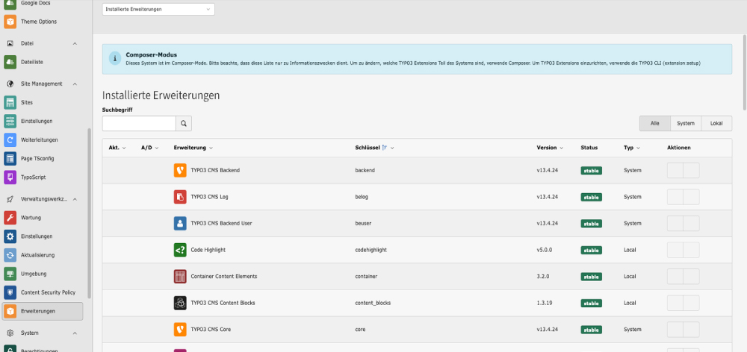Open the Umgebung module icon
Image resolution: width=747 pixels, height=352 pixels.
[10, 274]
